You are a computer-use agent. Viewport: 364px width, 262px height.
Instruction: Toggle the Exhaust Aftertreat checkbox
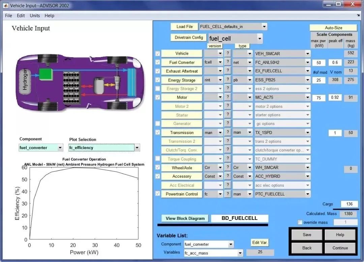coord(158,71)
